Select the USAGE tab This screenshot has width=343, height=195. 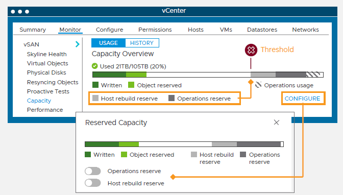(x=109, y=43)
